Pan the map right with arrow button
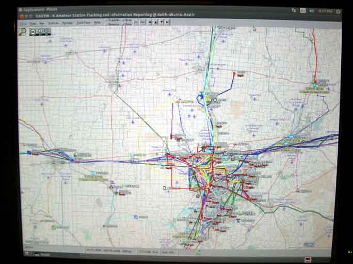 click(167, 23)
